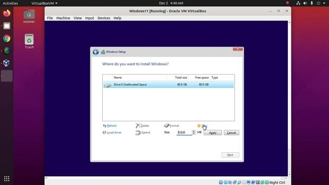This screenshot has width=329, height=185.
Task: Click the red recording indicator in top bar
Action: (x=288, y=3)
